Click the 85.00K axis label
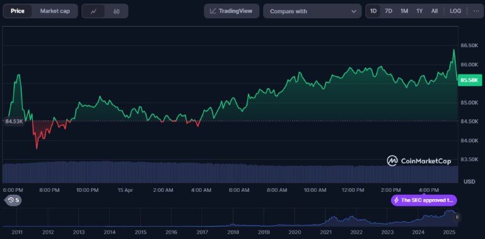This screenshot has height=239, width=485. click(469, 102)
